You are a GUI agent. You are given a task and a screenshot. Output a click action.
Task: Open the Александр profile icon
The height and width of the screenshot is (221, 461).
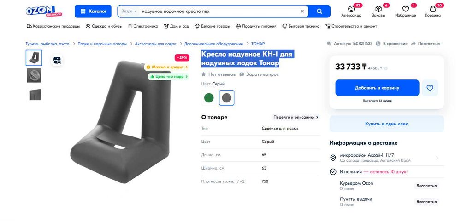[351, 11]
